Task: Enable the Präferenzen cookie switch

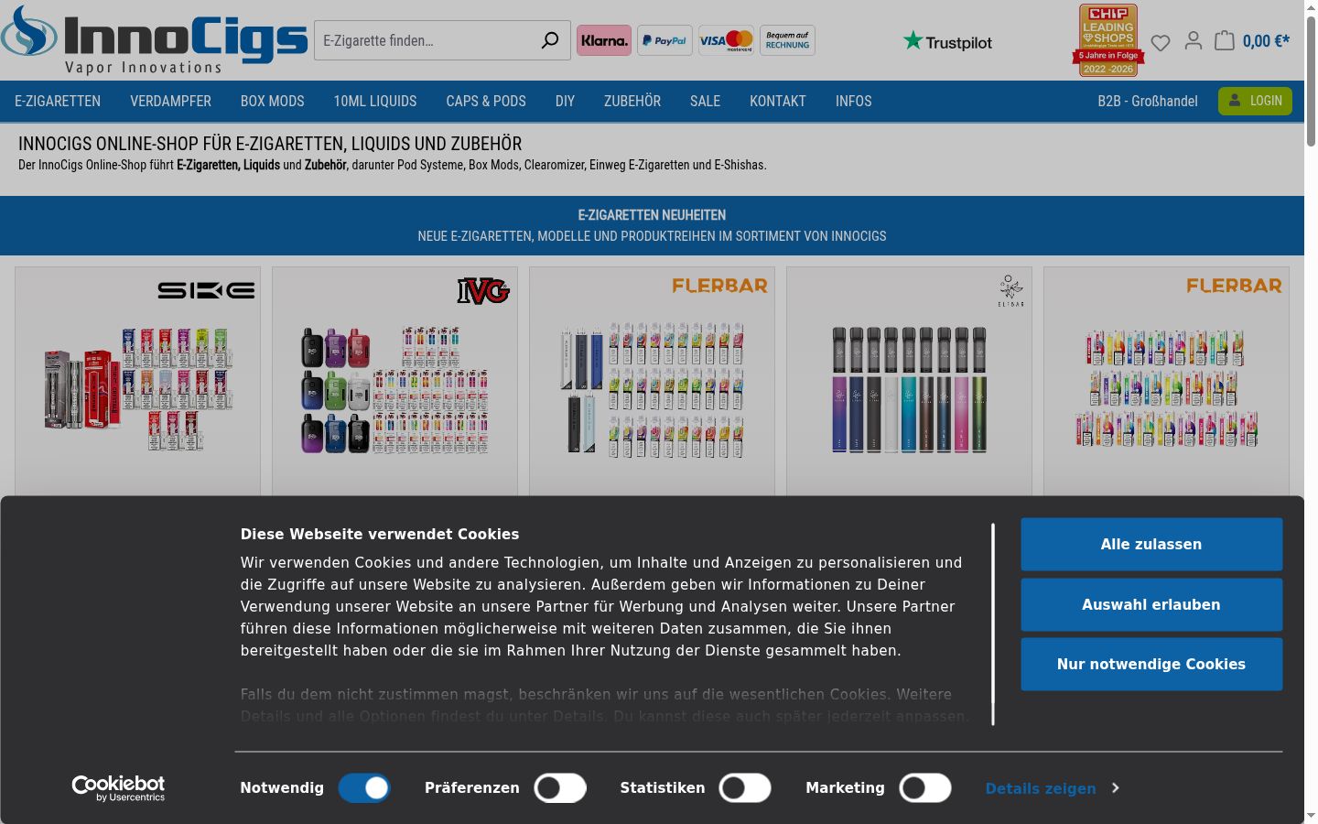Action: [560, 788]
